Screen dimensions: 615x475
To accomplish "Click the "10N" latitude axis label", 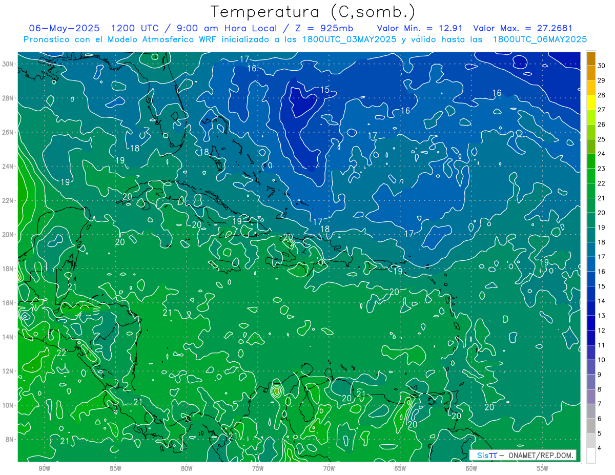I will [x=8, y=405].
